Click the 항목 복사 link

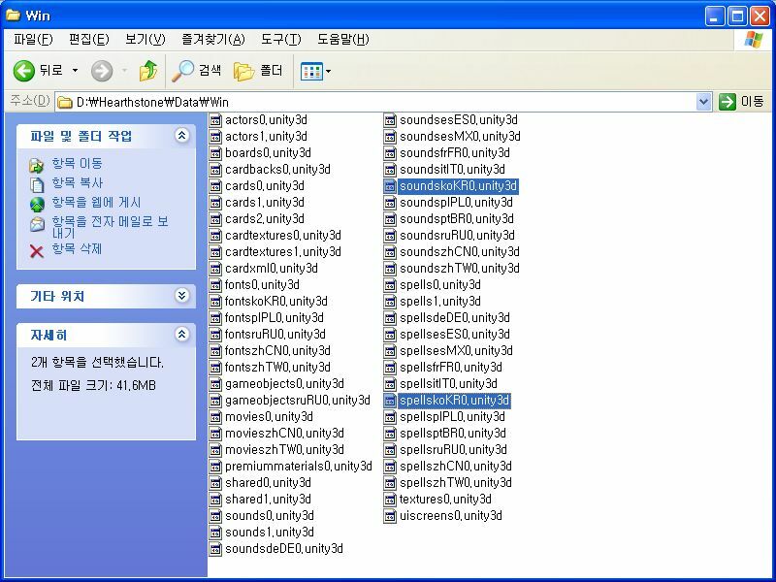77,182
